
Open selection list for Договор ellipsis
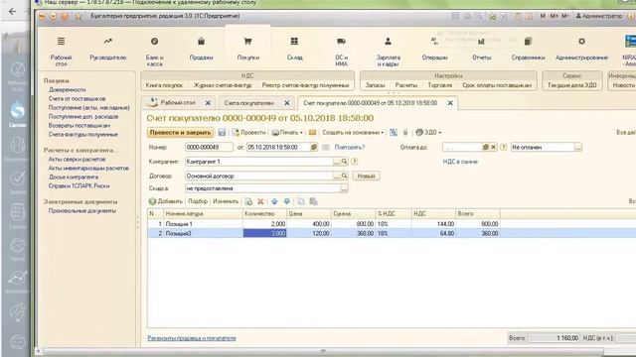click(x=337, y=177)
